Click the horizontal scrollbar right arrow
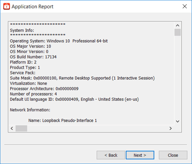The width and height of the screenshot is (192, 164). (171, 129)
